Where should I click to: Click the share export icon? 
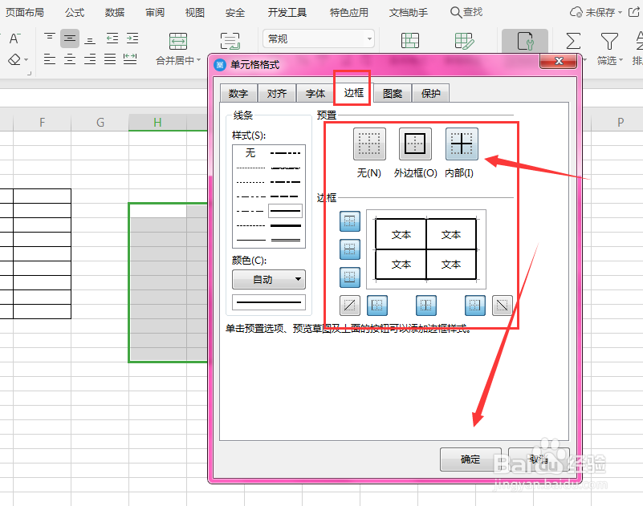634,12
